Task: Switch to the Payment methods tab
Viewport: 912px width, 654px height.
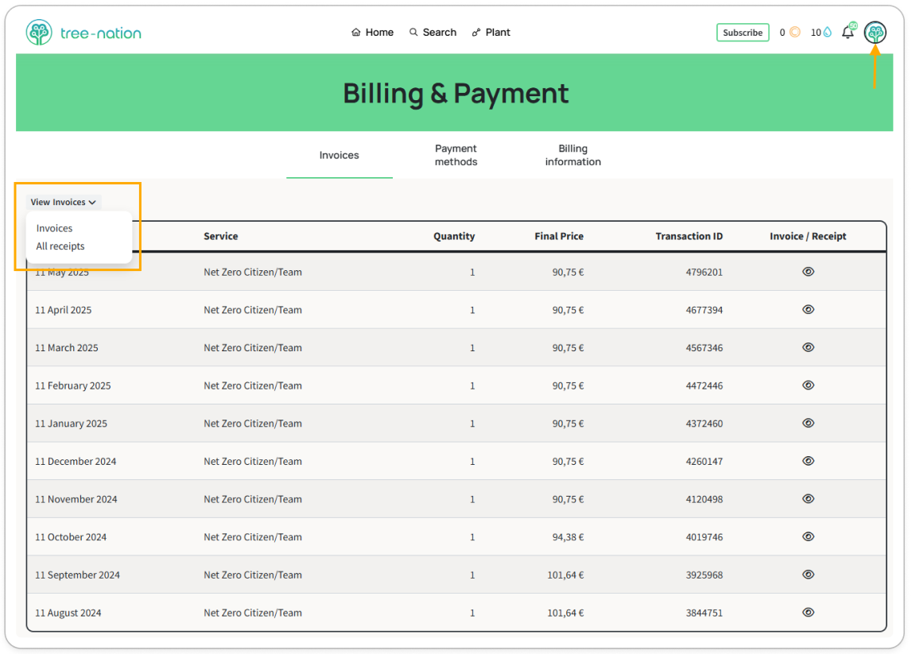Action: tap(456, 155)
